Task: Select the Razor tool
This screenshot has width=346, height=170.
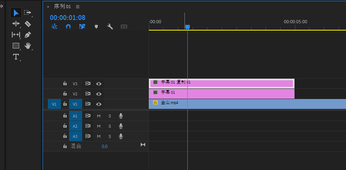Action: 28,24
